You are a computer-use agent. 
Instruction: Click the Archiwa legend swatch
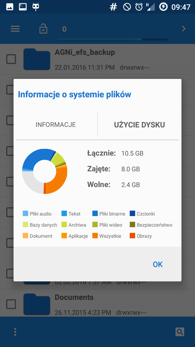coord(64,225)
